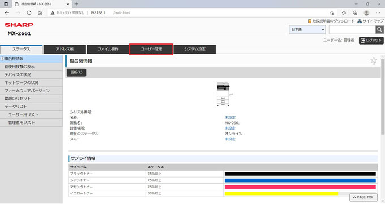The height and width of the screenshot is (204, 385).
Task: Click the yellow toner level bar
Action: pyautogui.click(x=281, y=193)
